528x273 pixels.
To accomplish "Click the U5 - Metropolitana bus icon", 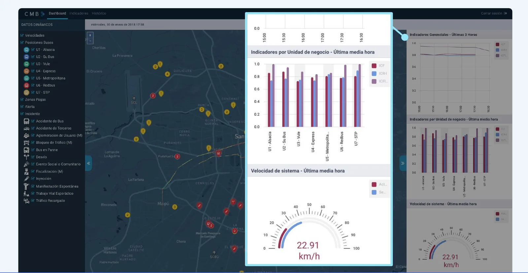I will click(26, 78).
